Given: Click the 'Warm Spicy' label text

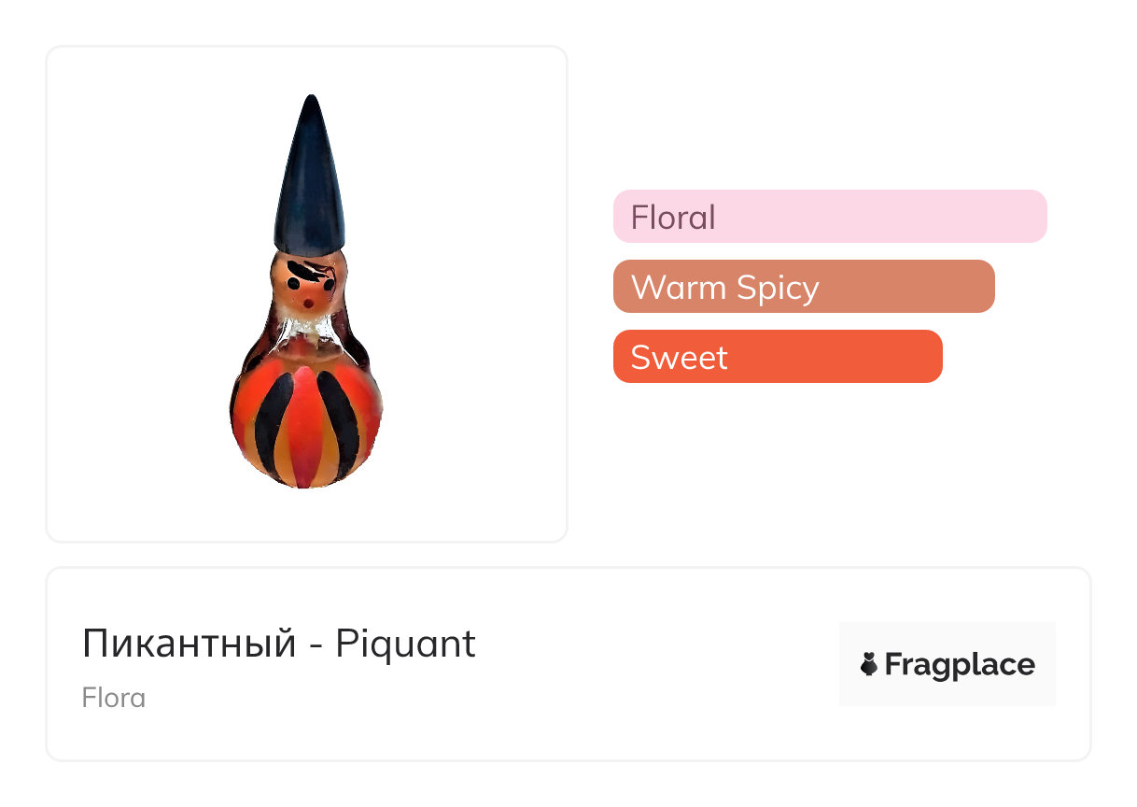Looking at the screenshot, I should pyautogui.click(x=724, y=288).
